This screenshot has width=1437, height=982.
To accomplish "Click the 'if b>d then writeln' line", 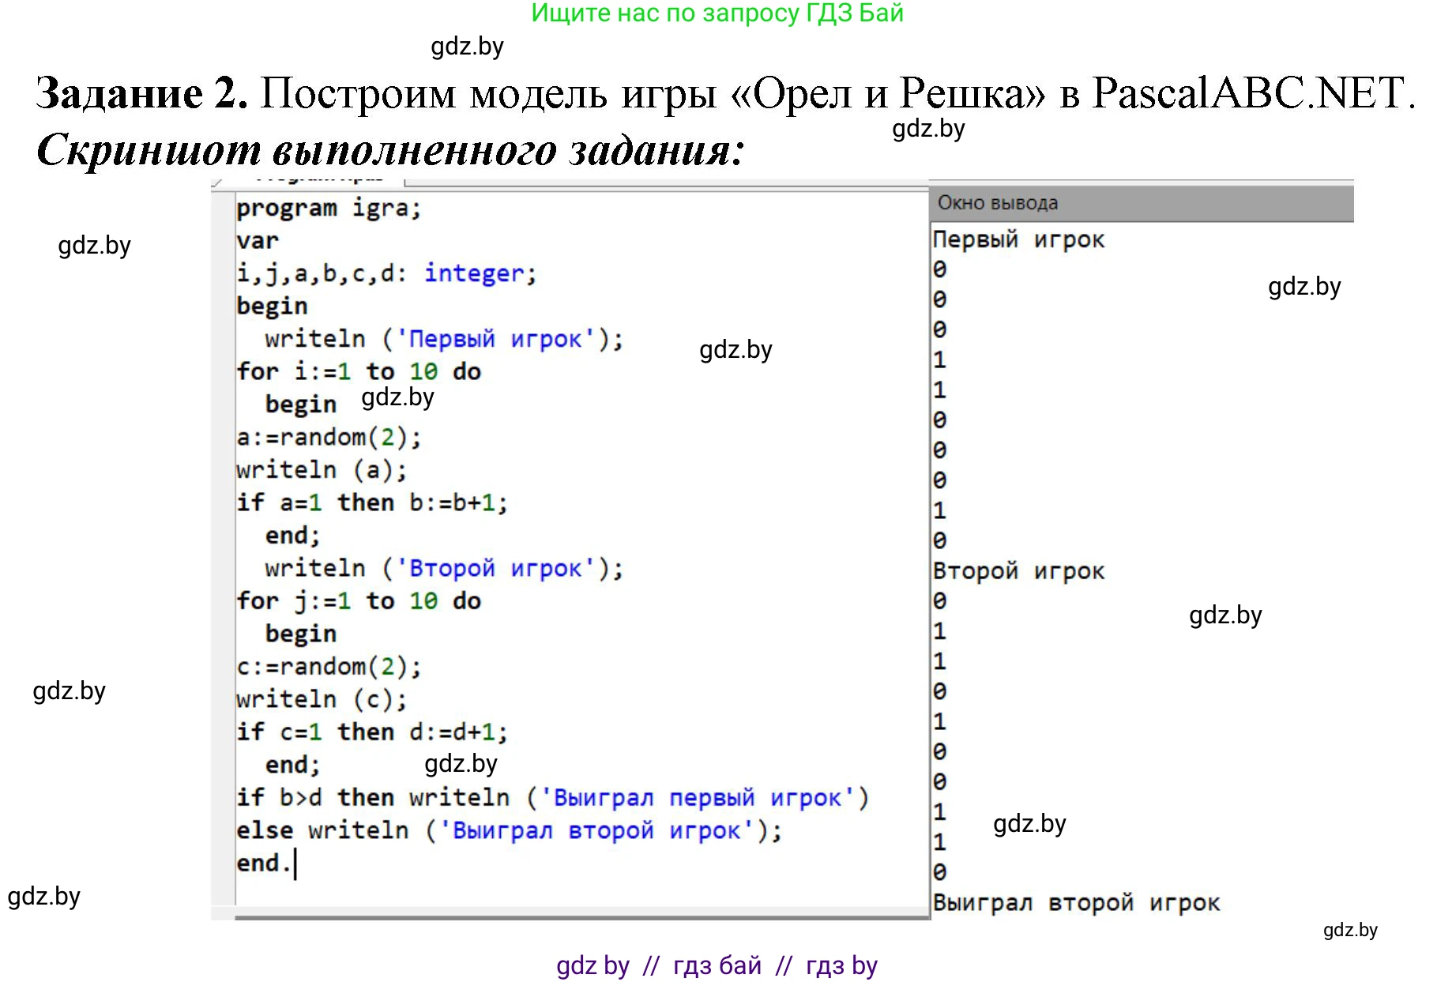I will 552,798.
